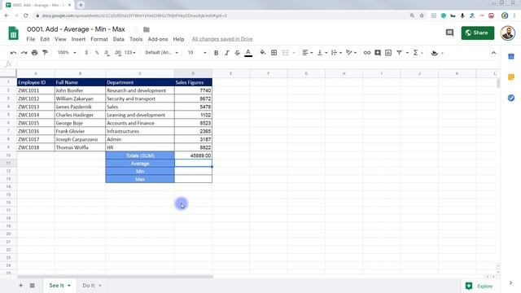Open the Functions sigma menu
Image resolution: width=521 pixels, height=293 pixels.
tap(415, 52)
